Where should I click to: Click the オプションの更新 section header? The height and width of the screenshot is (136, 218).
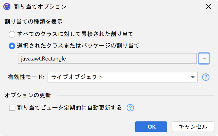[x=28, y=95]
